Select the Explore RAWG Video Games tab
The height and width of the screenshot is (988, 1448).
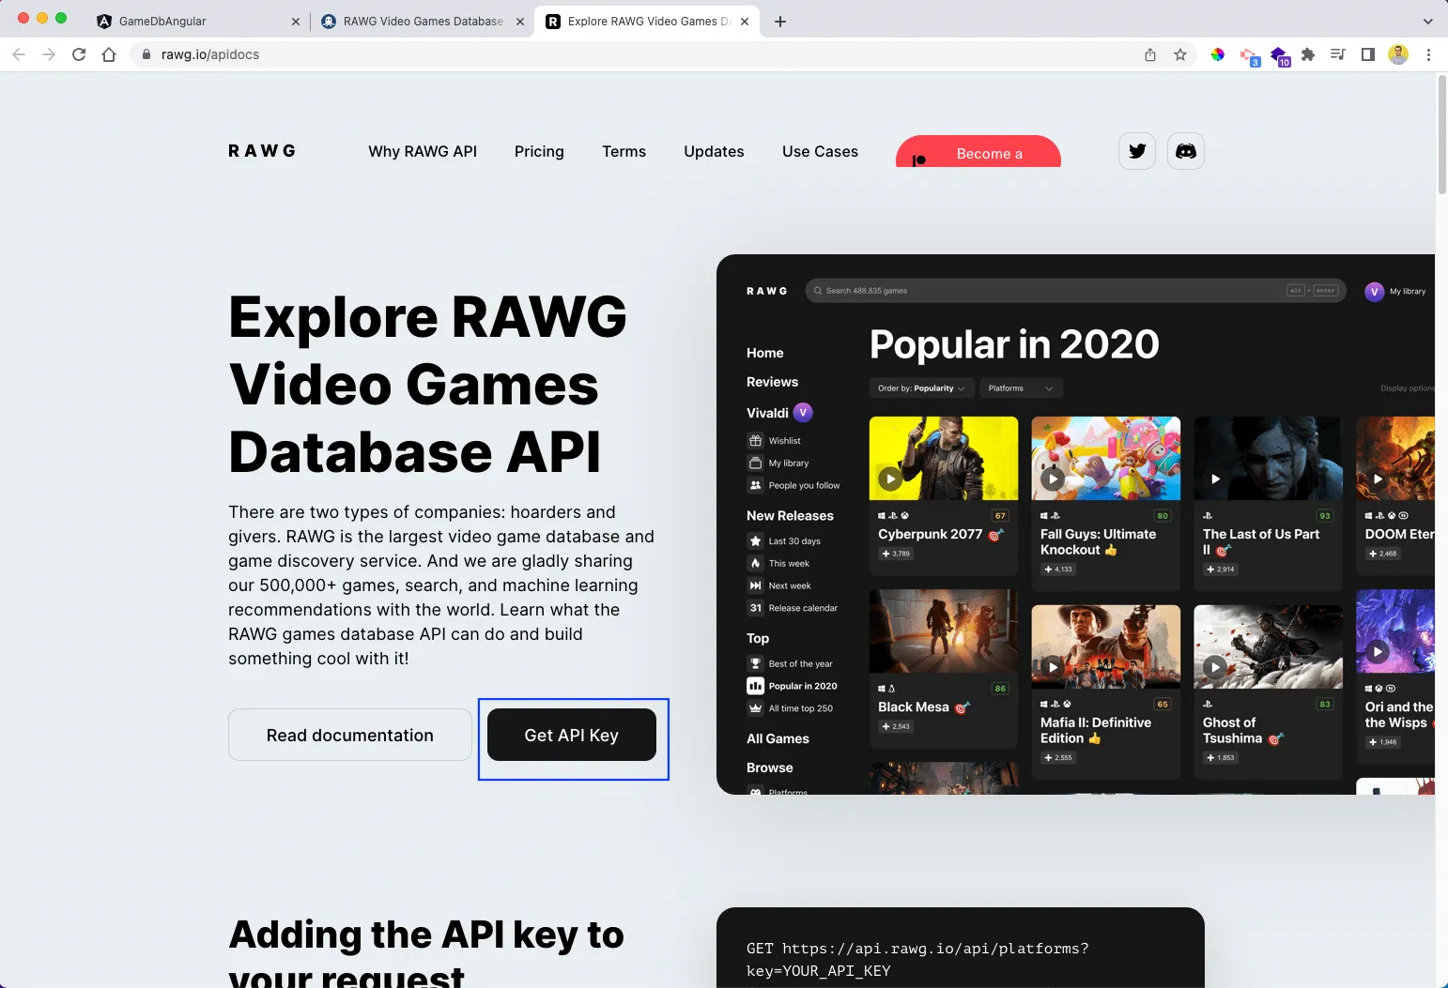click(x=646, y=21)
